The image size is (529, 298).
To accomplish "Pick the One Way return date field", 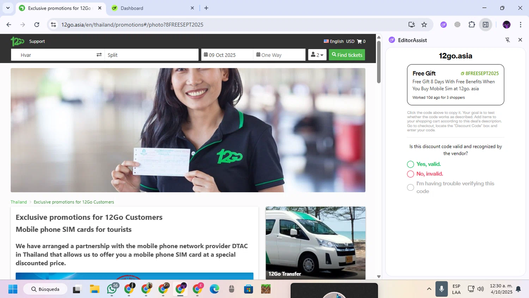I will pyautogui.click(x=279, y=55).
